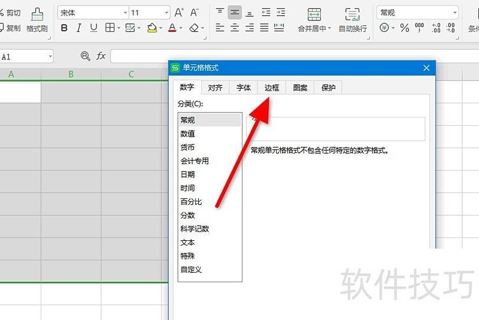Select 数值 in the category list
Viewport: 479px width, 320px height.
210,134
